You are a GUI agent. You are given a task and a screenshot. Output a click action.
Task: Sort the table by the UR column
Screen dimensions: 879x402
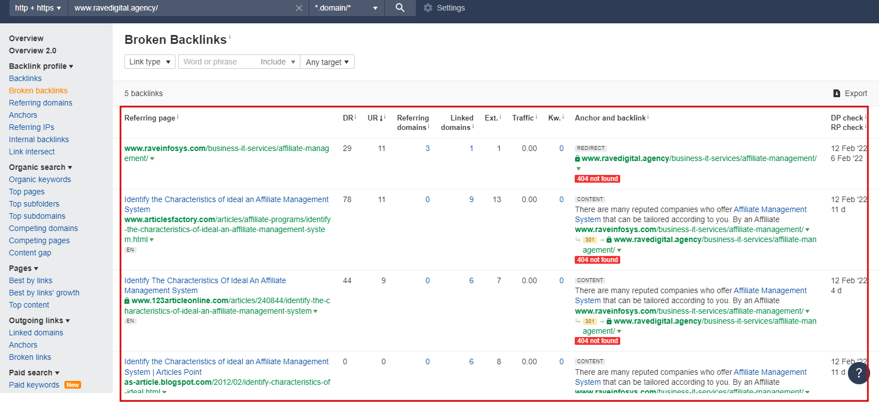376,118
